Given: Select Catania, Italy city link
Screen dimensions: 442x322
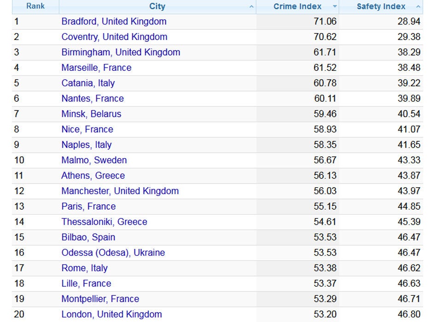Looking at the screenshot, I should coord(88,83).
